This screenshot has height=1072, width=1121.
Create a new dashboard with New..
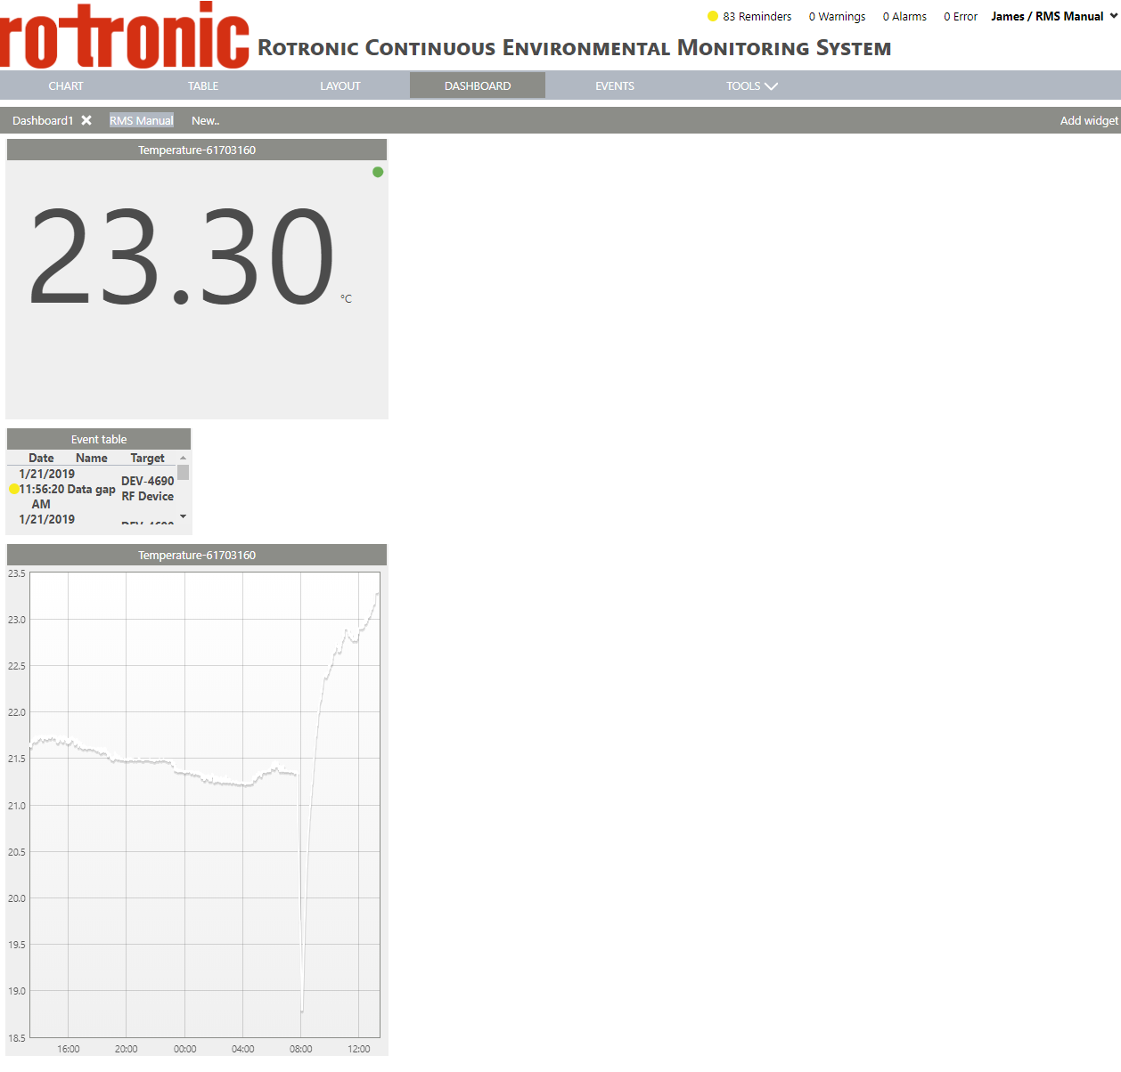click(205, 120)
